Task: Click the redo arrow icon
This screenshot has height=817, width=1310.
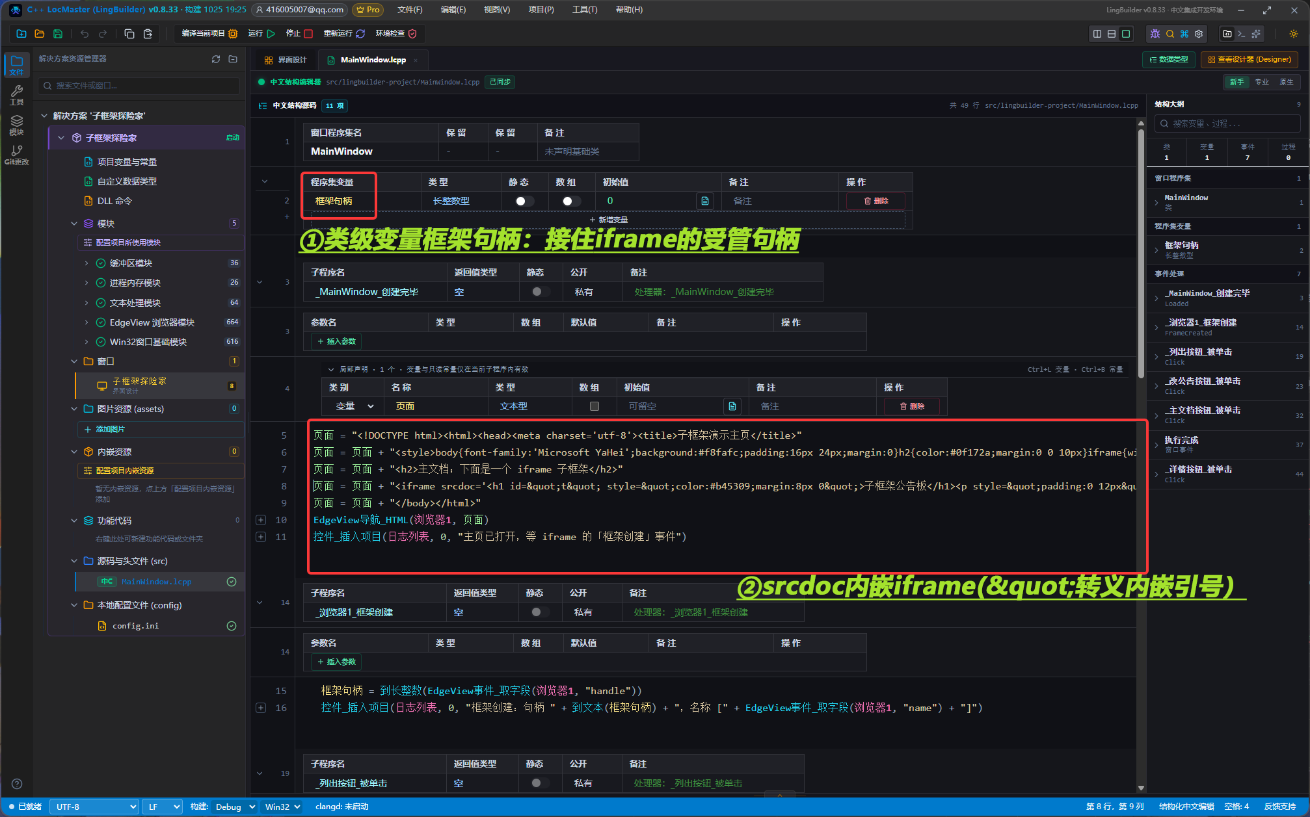Action: point(103,34)
